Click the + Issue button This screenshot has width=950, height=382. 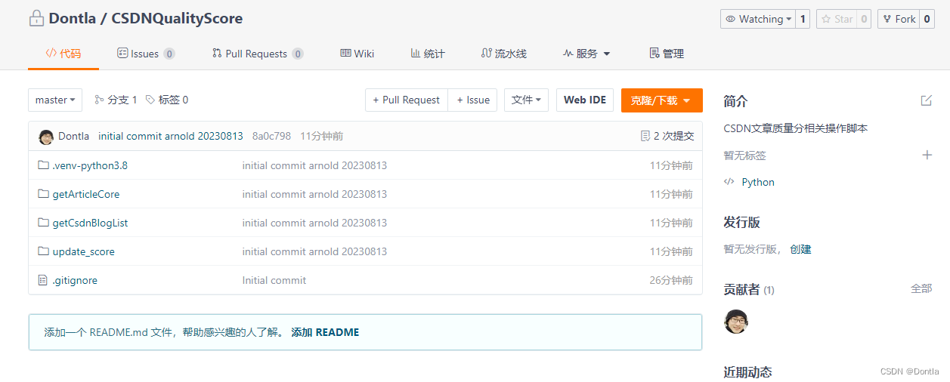[473, 100]
